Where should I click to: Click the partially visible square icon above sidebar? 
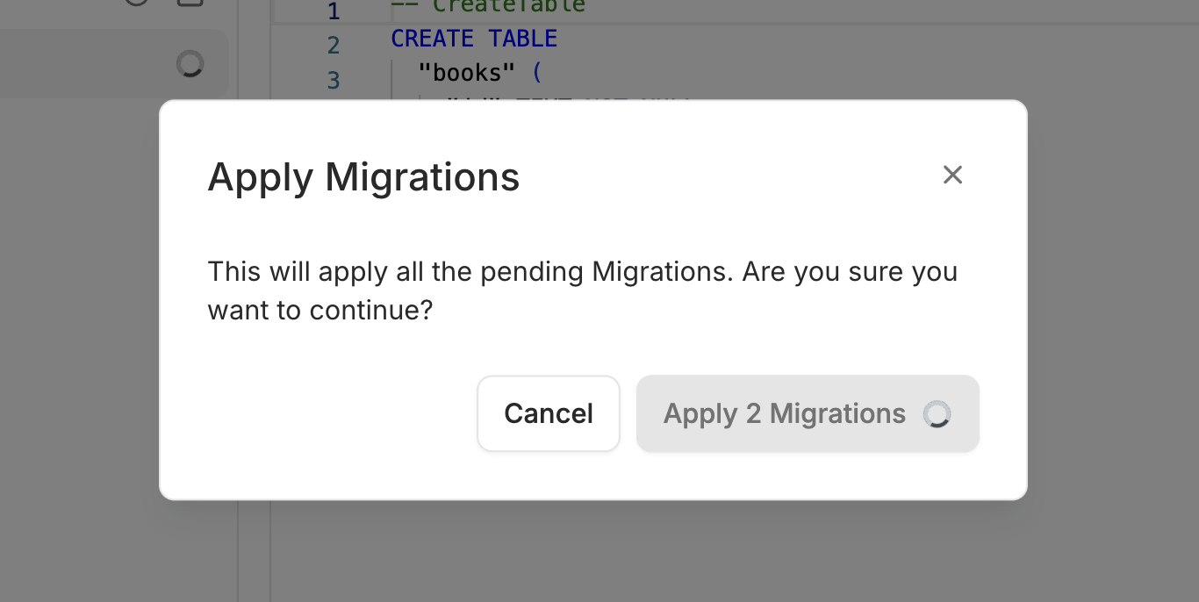click(x=190, y=3)
